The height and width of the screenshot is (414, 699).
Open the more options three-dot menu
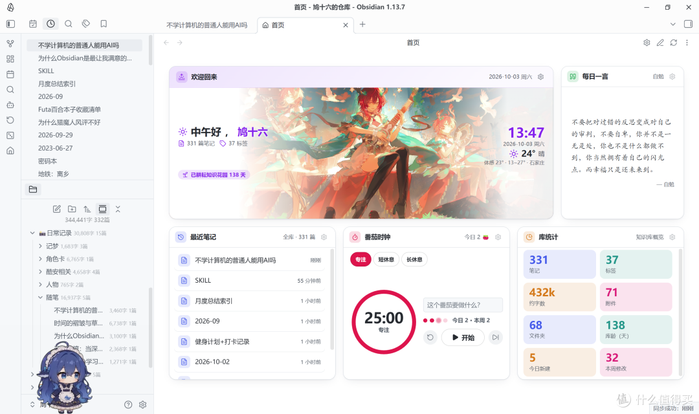[687, 43]
